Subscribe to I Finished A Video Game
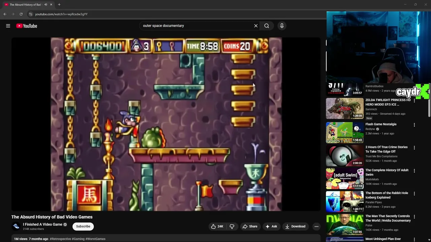Image resolution: width=431 pixels, height=242 pixels. [83, 227]
